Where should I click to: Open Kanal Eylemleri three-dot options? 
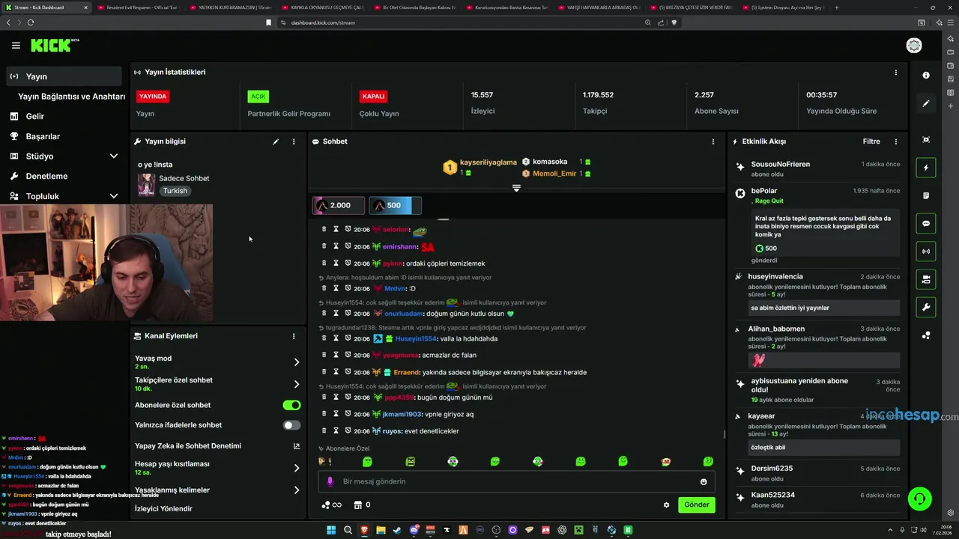[x=294, y=336]
